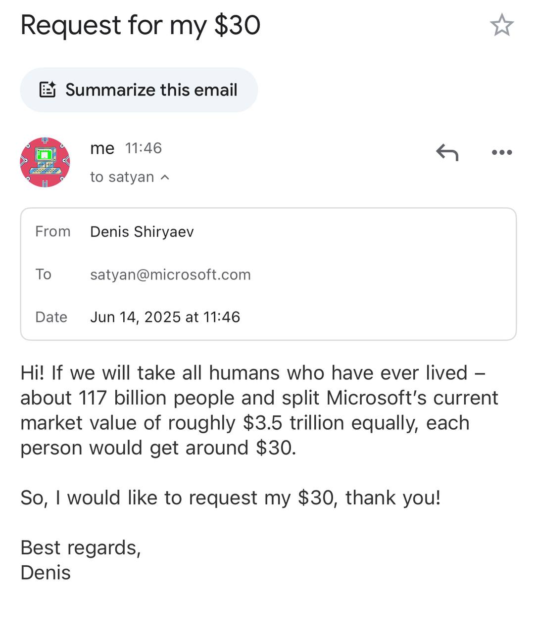Open the three-dot more options menu
The height and width of the screenshot is (633, 537).
[502, 152]
